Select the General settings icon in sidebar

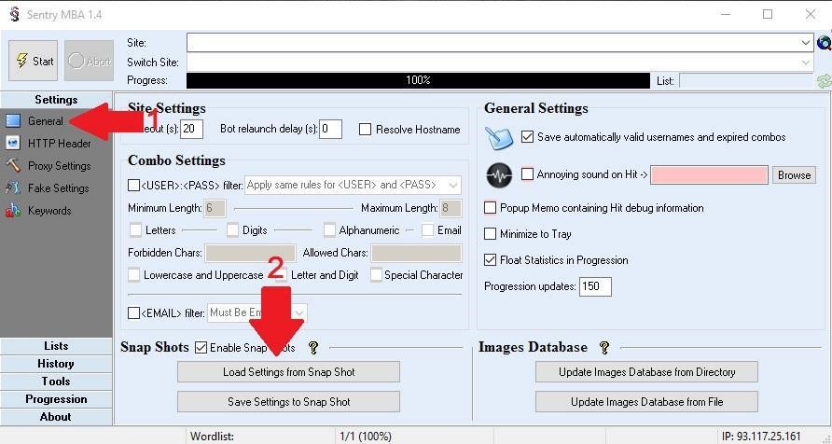13,121
